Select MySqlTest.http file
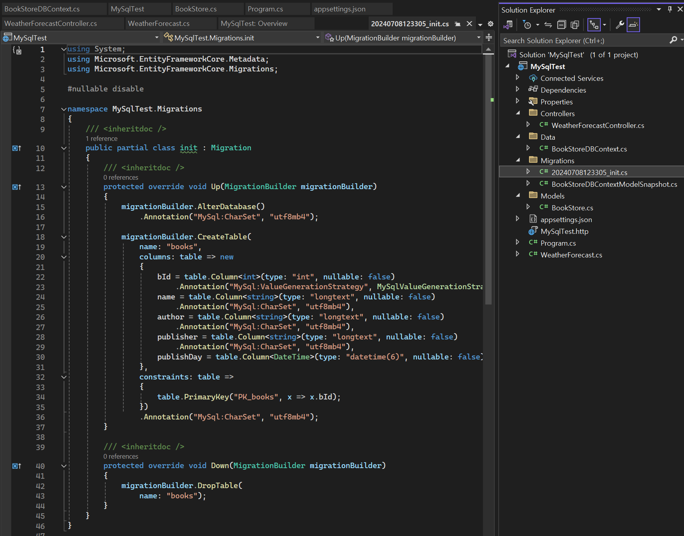 pos(564,231)
